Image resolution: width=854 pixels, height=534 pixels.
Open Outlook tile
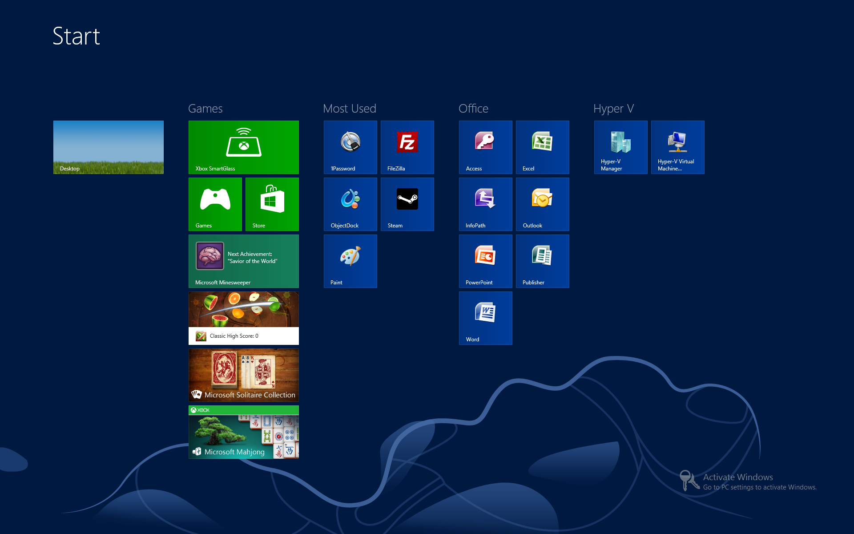(543, 204)
